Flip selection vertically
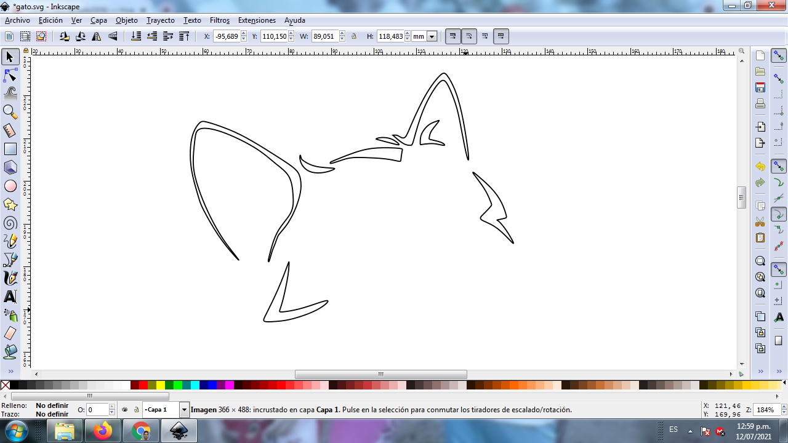The height and width of the screenshot is (443, 788). click(113, 36)
